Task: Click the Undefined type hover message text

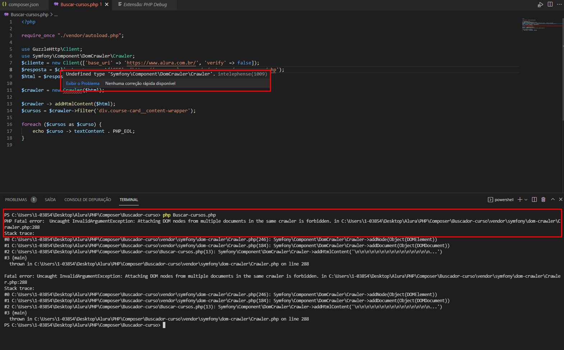Action: point(141,74)
